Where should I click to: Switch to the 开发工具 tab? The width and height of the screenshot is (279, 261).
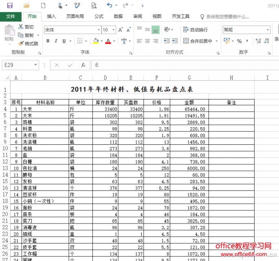(180, 17)
